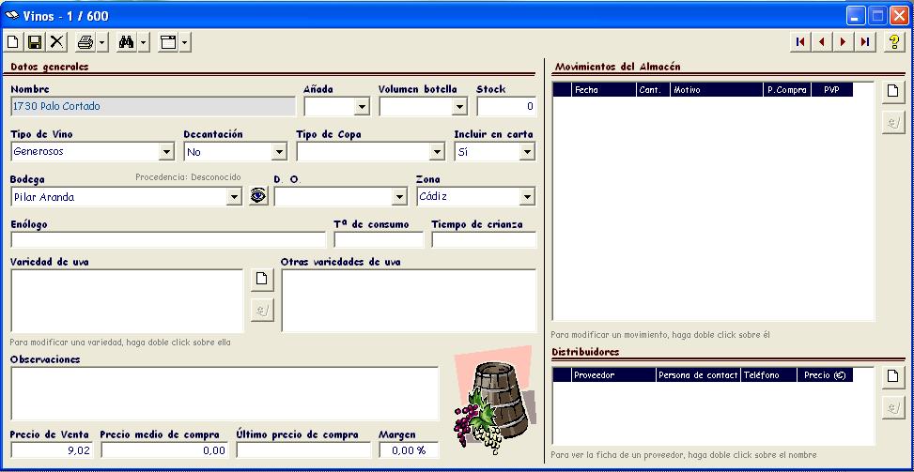Image resolution: width=914 pixels, height=472 pixels.
Task: Click the Teléfono column header
Action: [768, 374]
